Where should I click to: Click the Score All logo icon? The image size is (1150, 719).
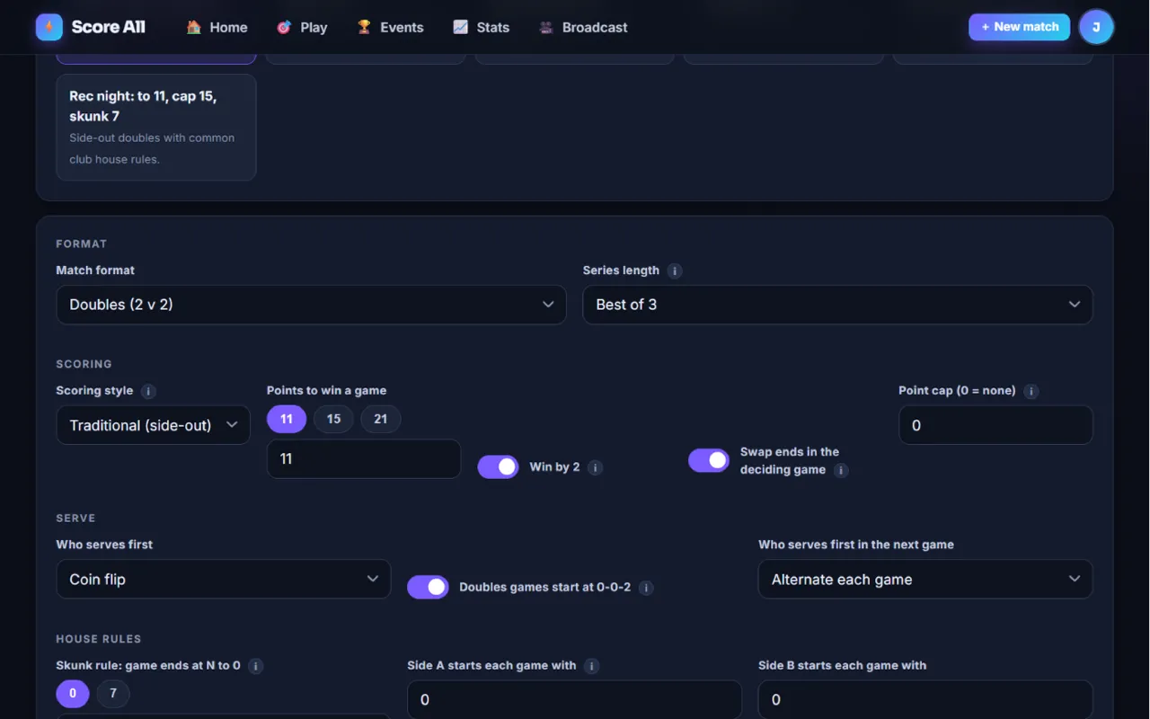[49, 27]
